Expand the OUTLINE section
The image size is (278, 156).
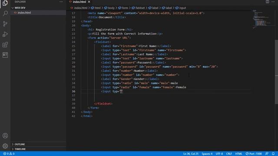point(20,144)
